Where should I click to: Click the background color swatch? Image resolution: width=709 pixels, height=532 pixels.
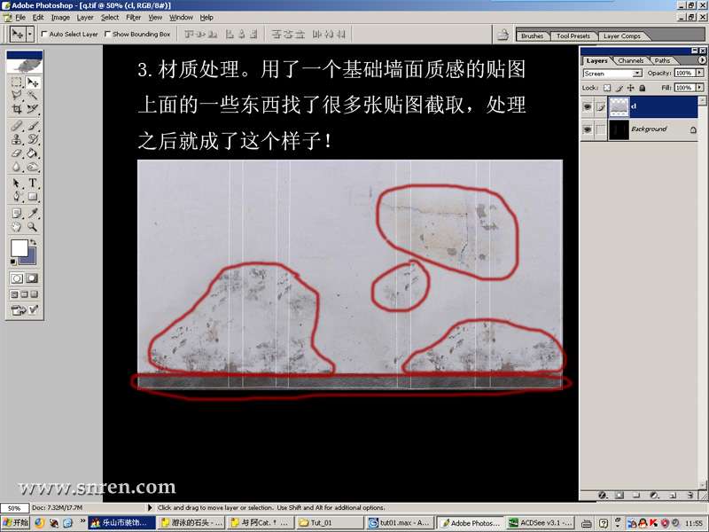[x=31, y=259]
